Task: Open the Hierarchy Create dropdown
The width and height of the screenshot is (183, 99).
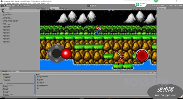Action: click(3, 9)
